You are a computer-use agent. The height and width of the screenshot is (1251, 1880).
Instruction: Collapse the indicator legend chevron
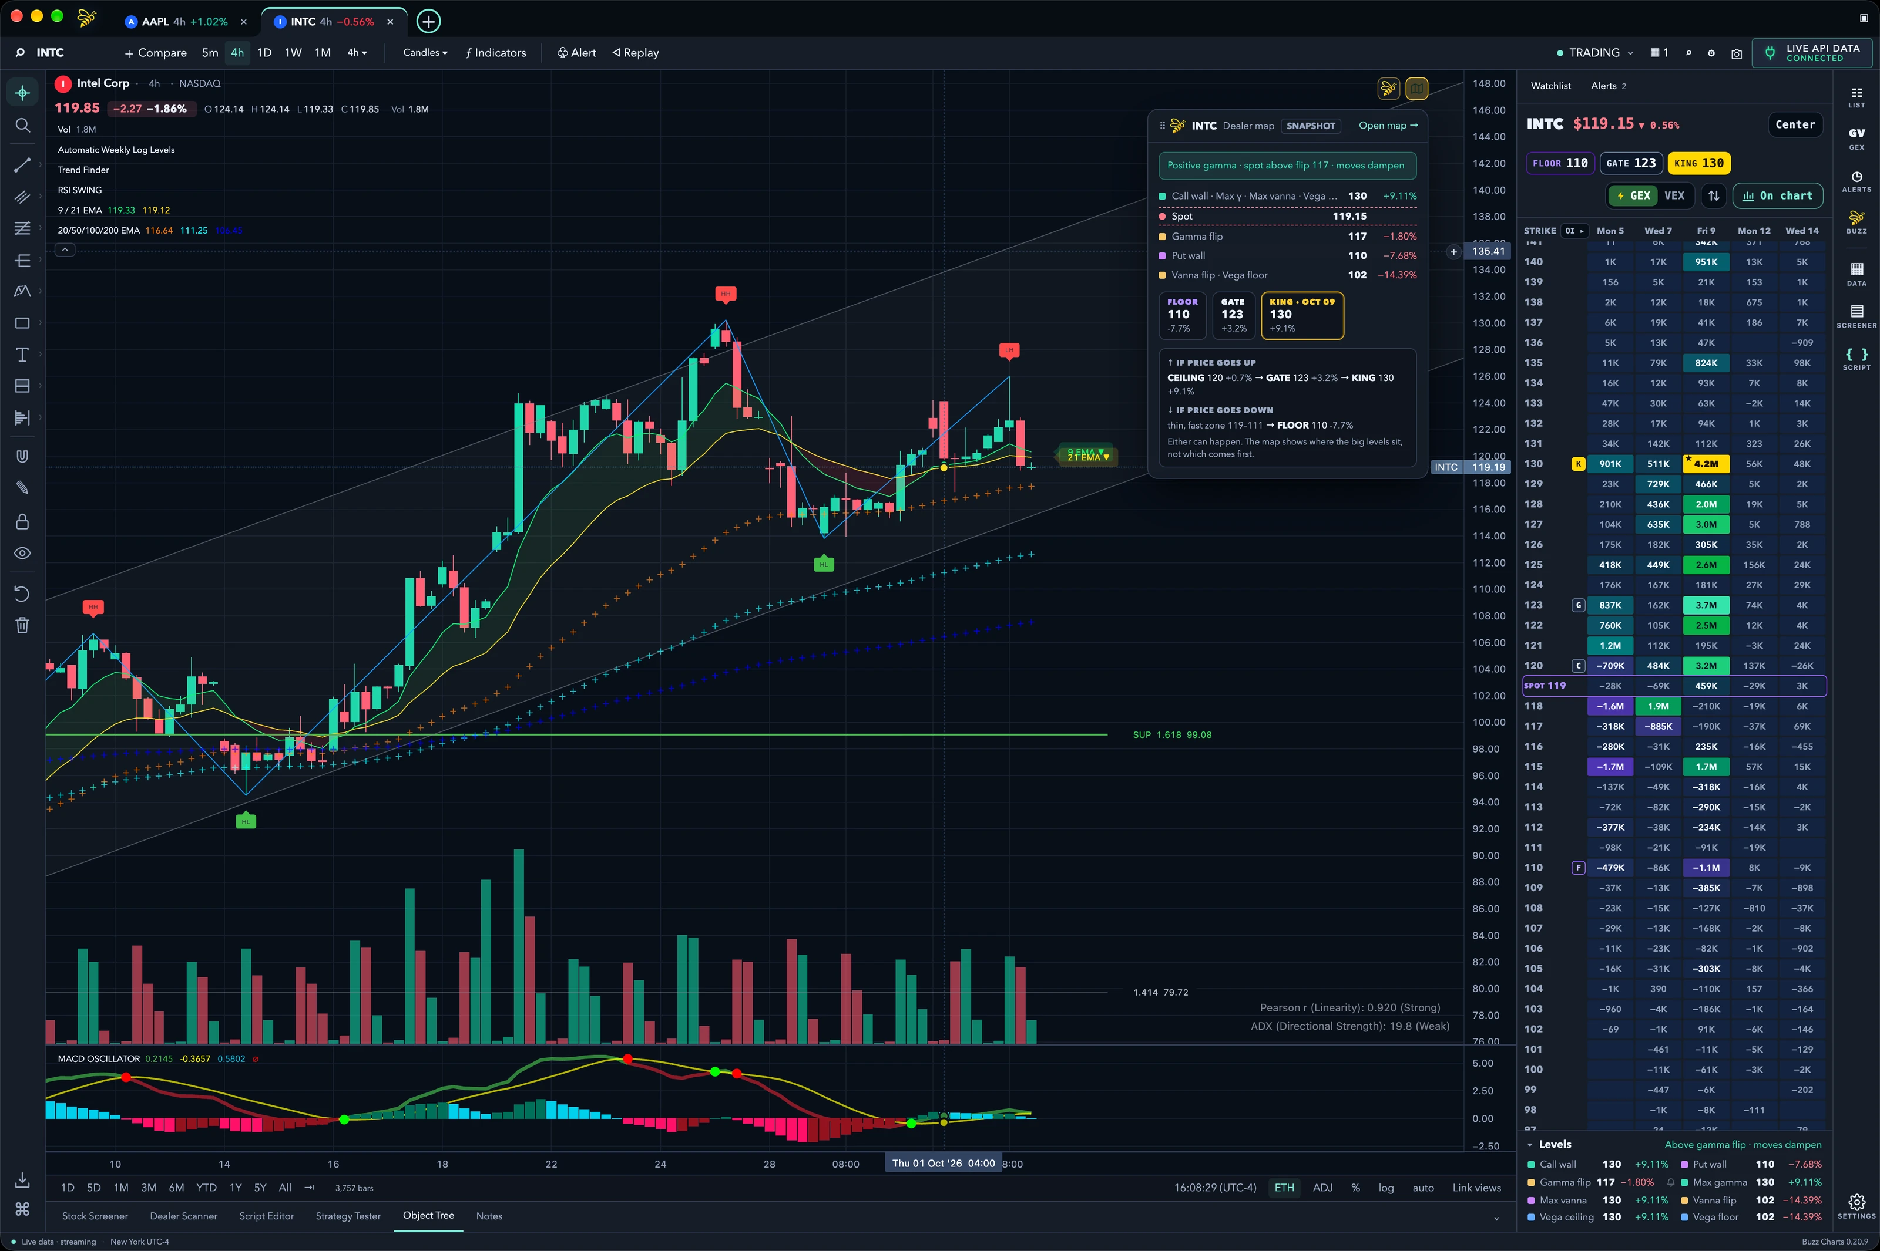point(65,249)
